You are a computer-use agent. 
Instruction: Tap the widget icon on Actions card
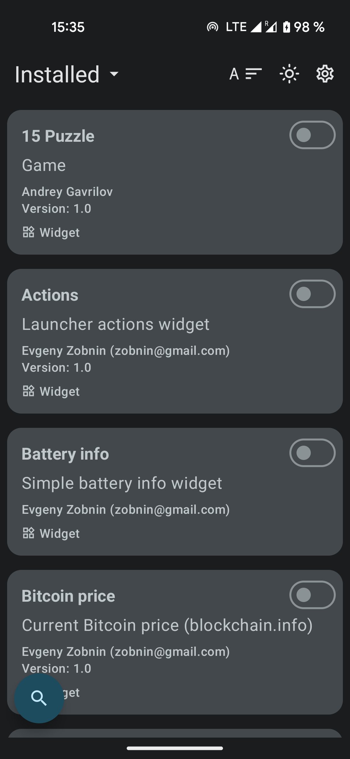pos(29,391)
